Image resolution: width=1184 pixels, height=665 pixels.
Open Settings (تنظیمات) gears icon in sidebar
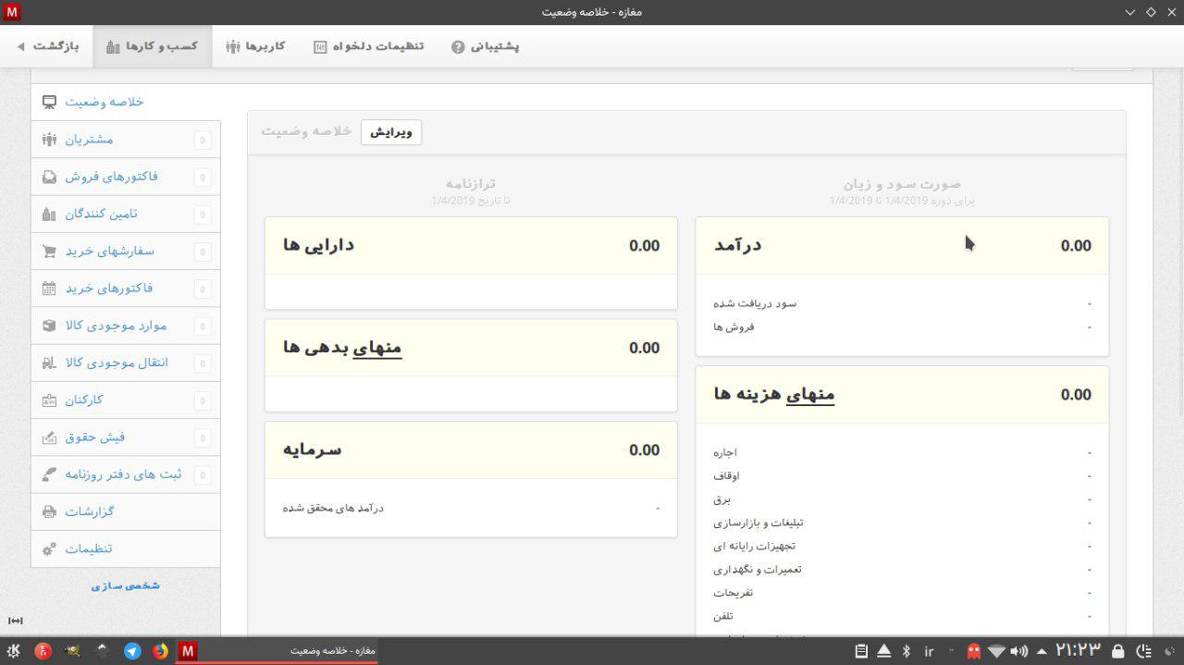(x=50, y=549)
